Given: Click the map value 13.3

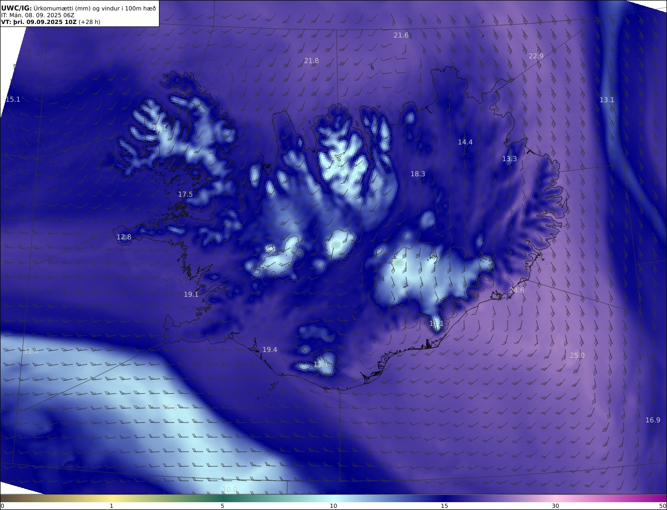Looking at the screenshot, I should 510,159.
